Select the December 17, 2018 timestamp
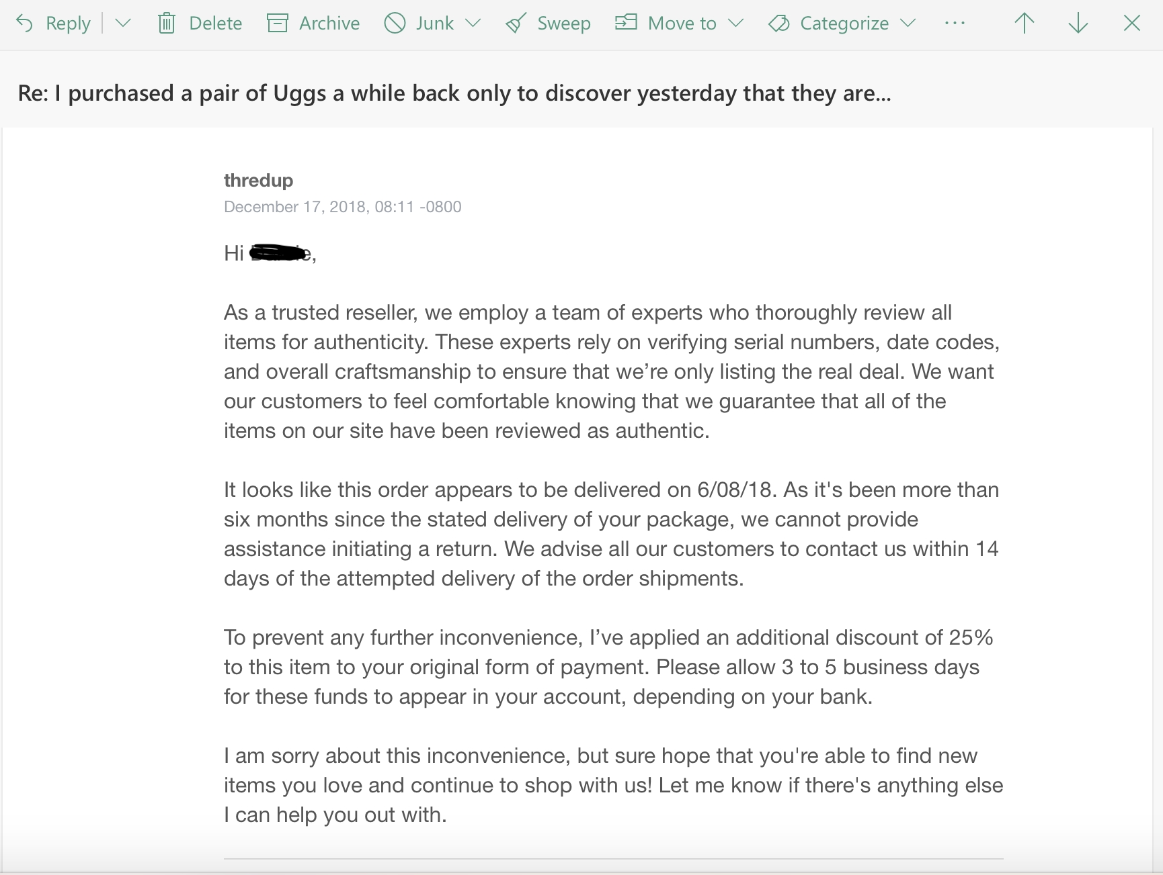This screenshot has width=1163, height=875. 342,206
